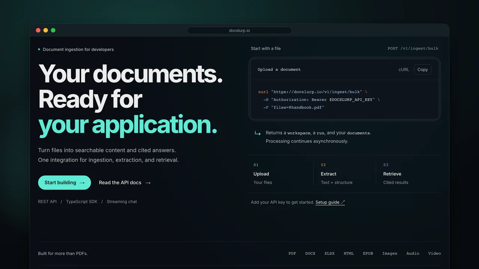
Task: Click the Start building button
Action: coord(64,183)
